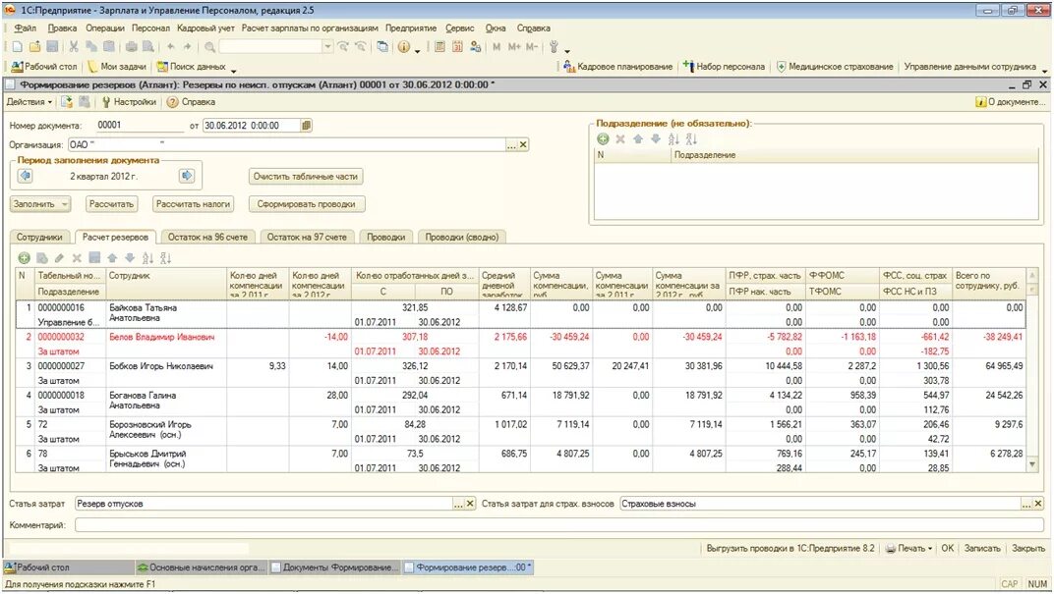Click the Undo arrow icon
Screen dimensions: 1054x594
[x=171, y=47]
